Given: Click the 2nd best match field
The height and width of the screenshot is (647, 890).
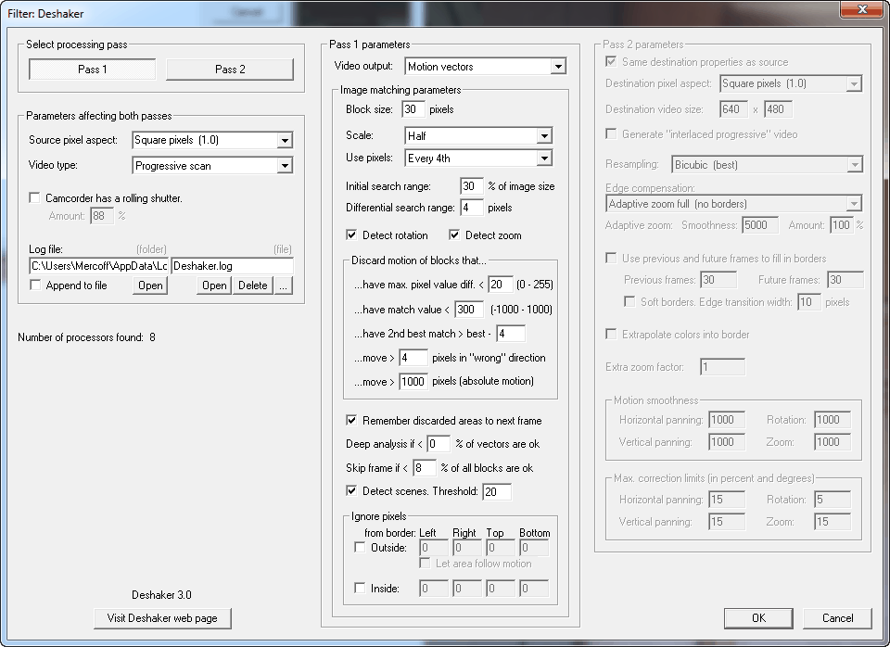Looking at the screenshot, I should (x=510, y=334).
